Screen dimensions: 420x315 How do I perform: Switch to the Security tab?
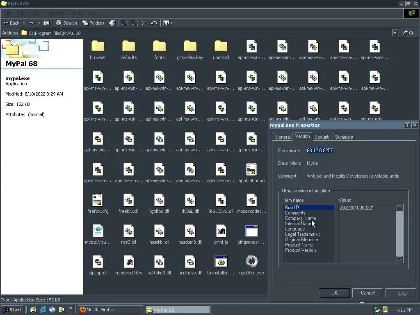pos(322,137)
